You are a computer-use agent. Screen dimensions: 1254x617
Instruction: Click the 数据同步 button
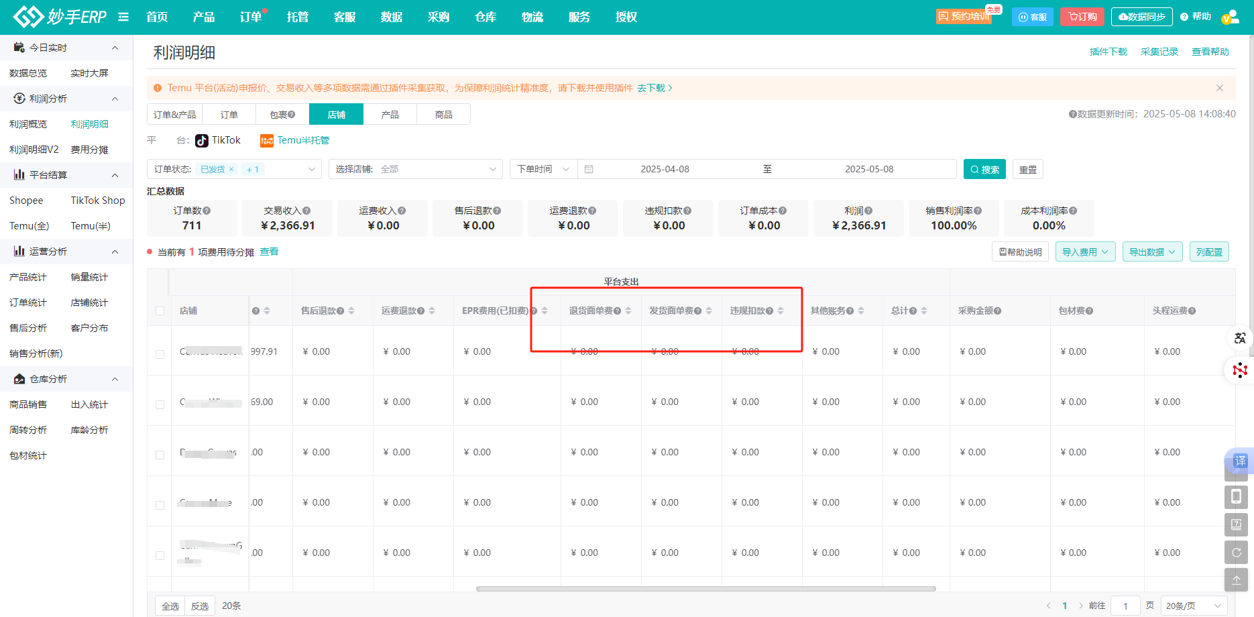point(1141,17)
